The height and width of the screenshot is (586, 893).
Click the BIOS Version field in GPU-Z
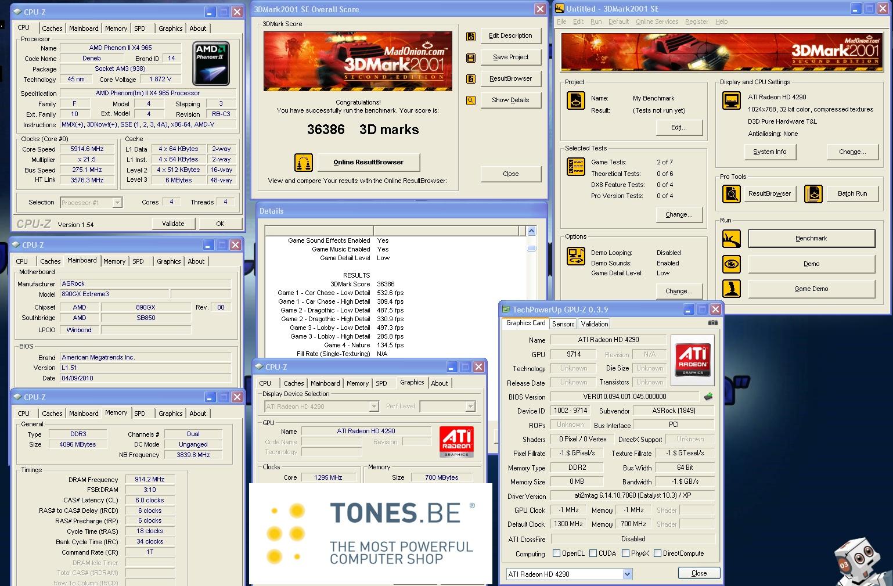[x=625, y=397]
